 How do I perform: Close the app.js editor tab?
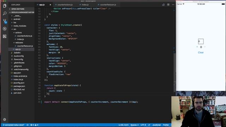[50, 5]
